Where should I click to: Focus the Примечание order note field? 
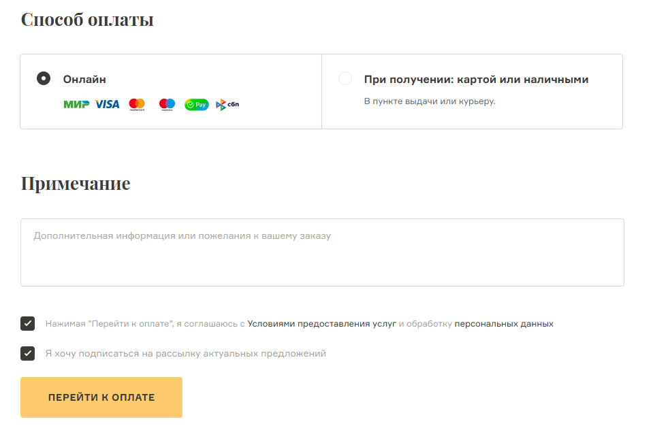(x=322, y=252)
